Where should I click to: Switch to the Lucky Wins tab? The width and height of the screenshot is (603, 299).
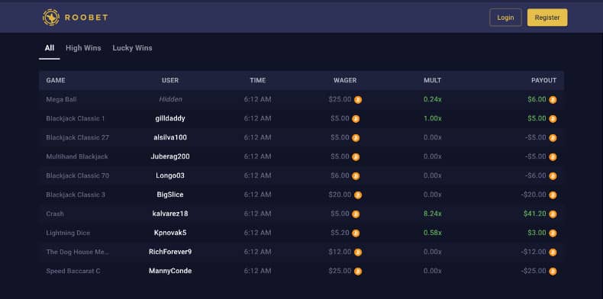[x=132, y=48]
